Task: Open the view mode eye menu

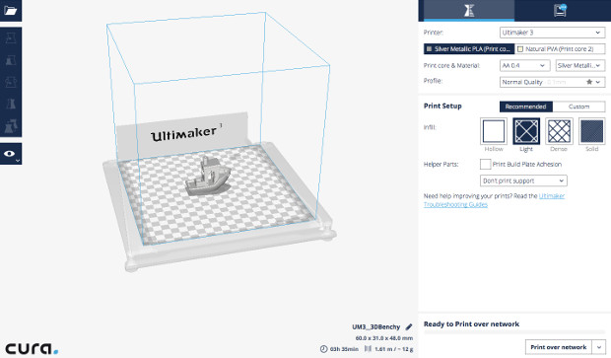Action: 11,154
